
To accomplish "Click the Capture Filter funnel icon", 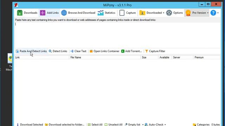I will tap(147, 51).
